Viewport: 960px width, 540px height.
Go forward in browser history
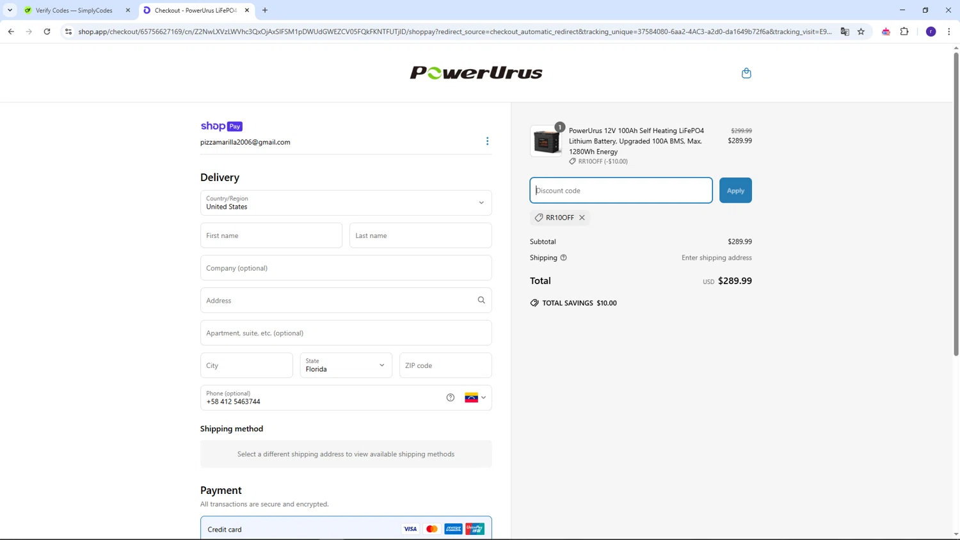click(x=29, y=31)
